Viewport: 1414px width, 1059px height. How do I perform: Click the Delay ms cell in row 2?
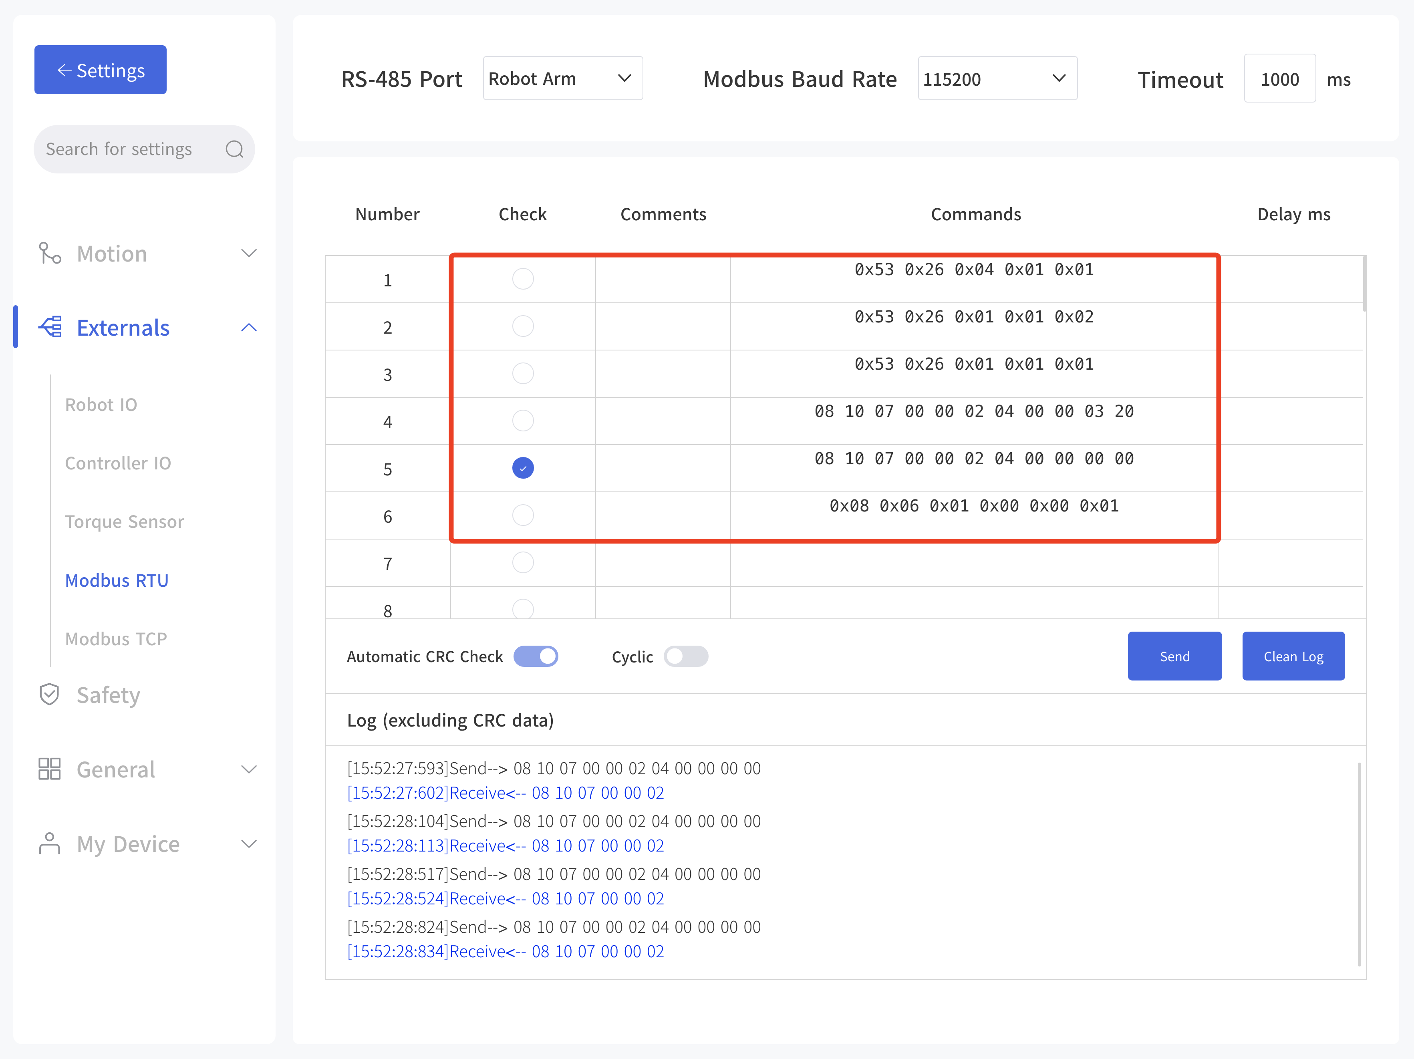point(1291,326)
